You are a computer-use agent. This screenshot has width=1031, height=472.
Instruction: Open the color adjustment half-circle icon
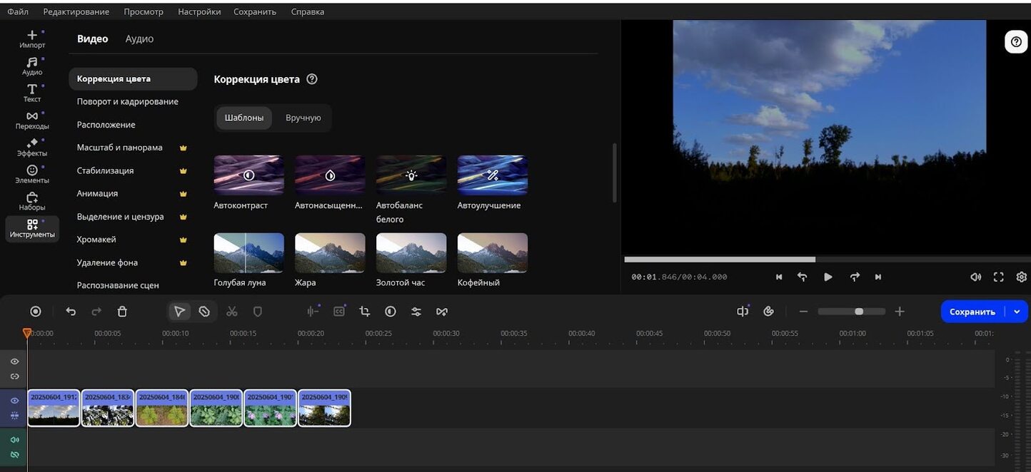(391, 312)
